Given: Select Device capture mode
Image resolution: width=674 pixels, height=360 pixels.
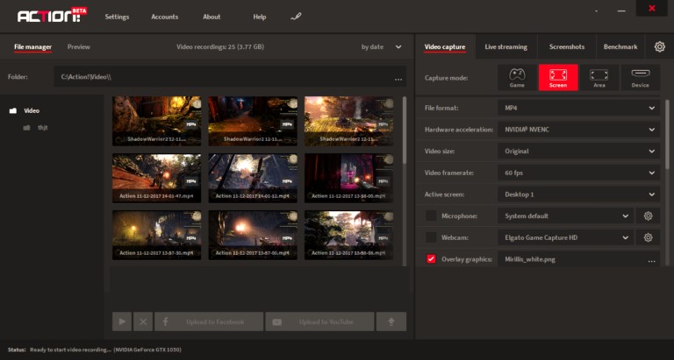Looking at the screenshot, I should [640, 78].
